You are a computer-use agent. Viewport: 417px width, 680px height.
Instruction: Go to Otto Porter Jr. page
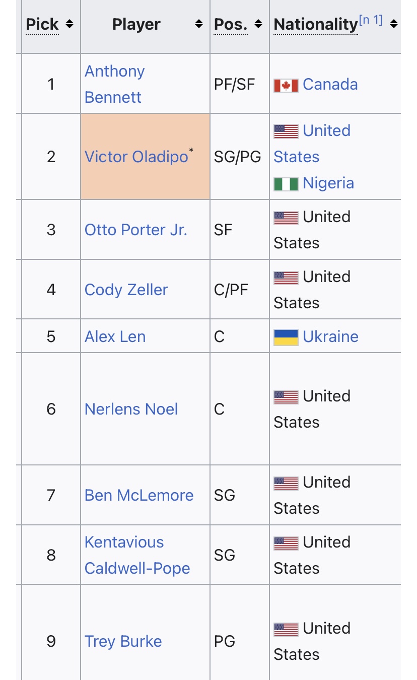click(x=136, y=230)
